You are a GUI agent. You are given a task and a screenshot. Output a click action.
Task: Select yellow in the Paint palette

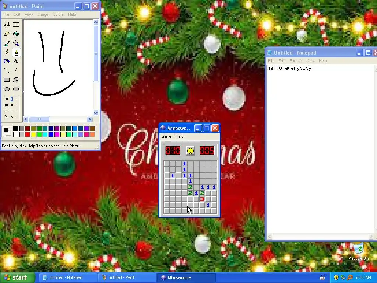pyautogui.click(x=33, y=134)
